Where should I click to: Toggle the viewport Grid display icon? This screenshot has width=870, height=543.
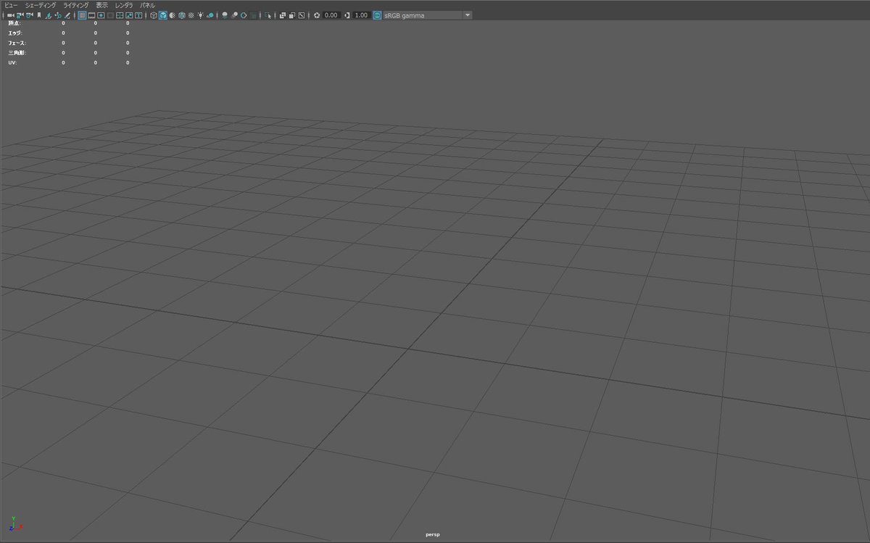tap(83, 15)
